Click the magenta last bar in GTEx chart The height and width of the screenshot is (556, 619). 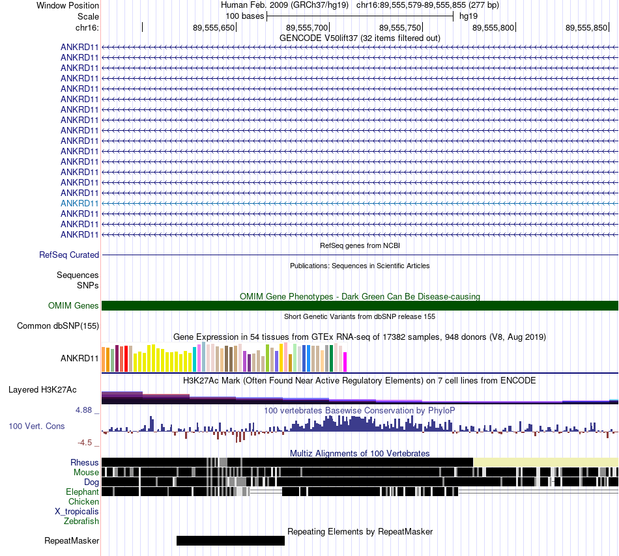pyautogui.click(x=345, y=362)
